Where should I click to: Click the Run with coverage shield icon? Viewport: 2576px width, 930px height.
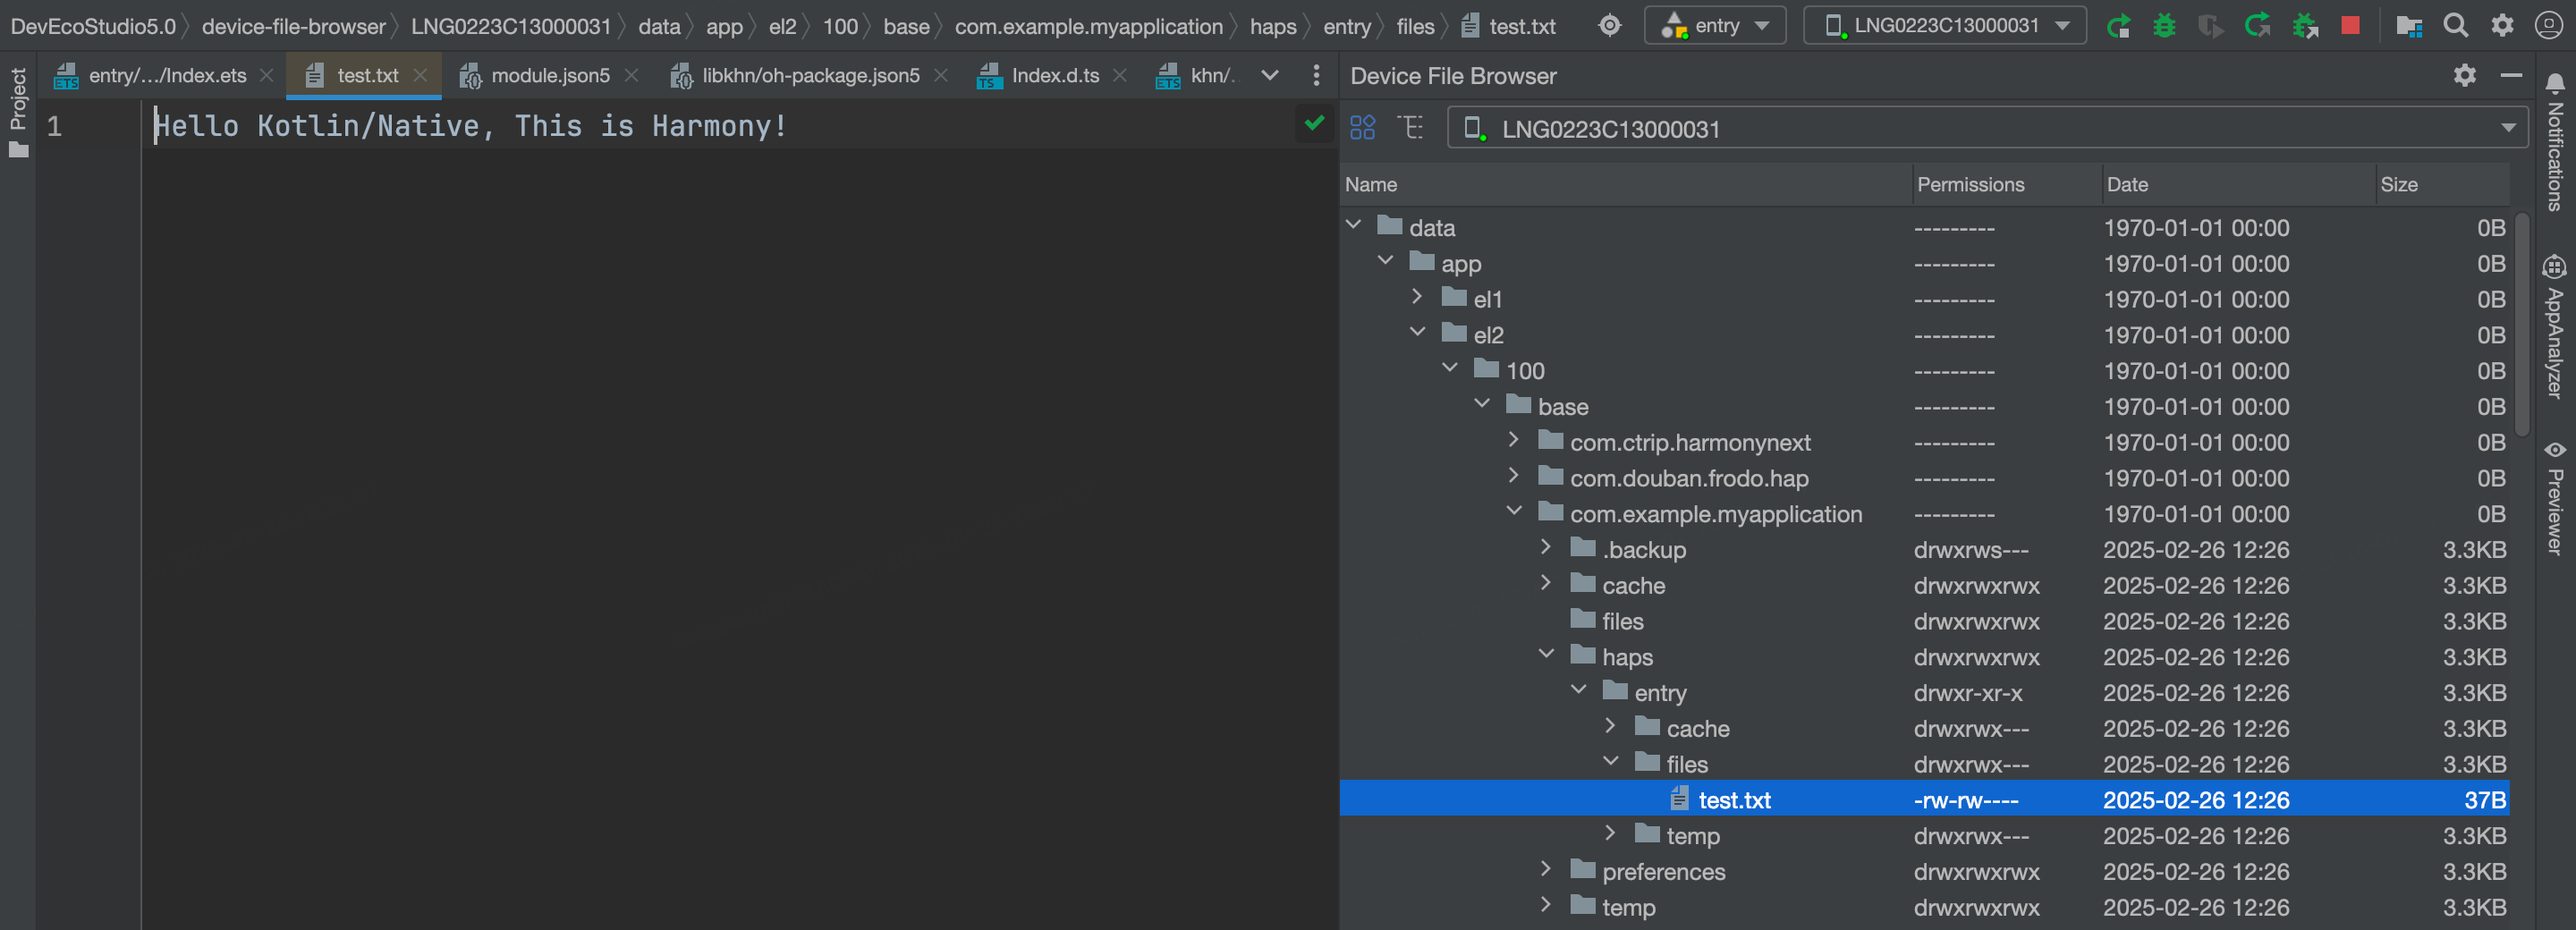point(2210,26)
